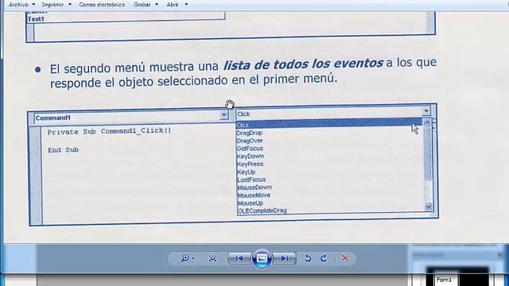Open the Abrir menu
The width and height of the screenshot is (509, 286).
point(173,5)
